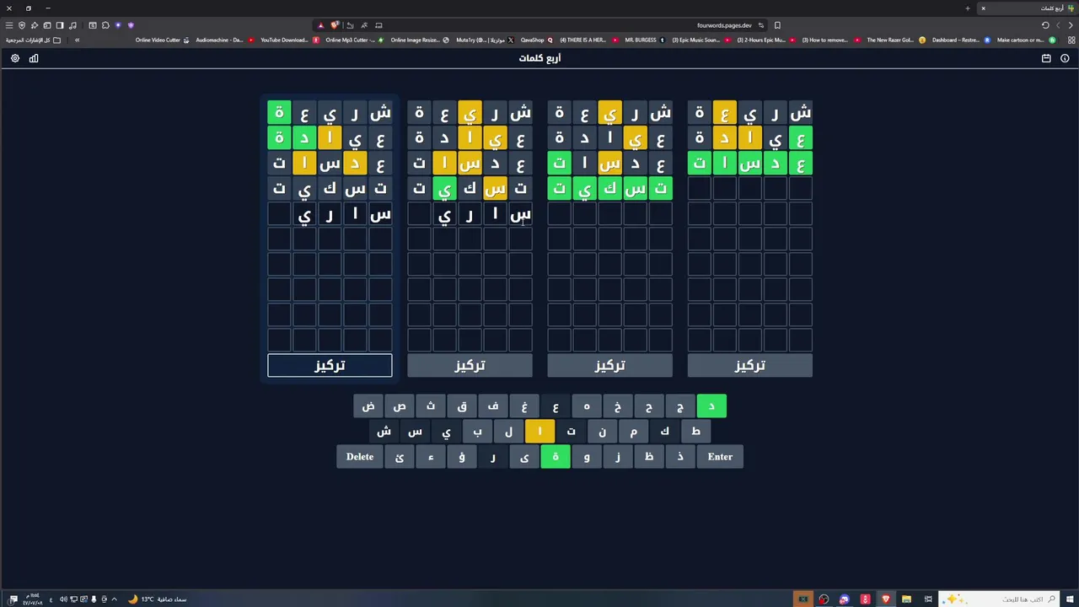Click the ش key on keyboard
This screenshot has height=607, width=1079.
click(x=384, y=432)
